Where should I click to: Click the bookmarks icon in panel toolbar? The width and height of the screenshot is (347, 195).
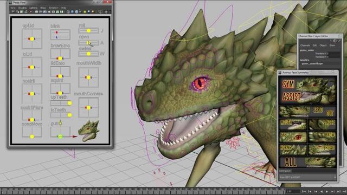coord(22,12)
